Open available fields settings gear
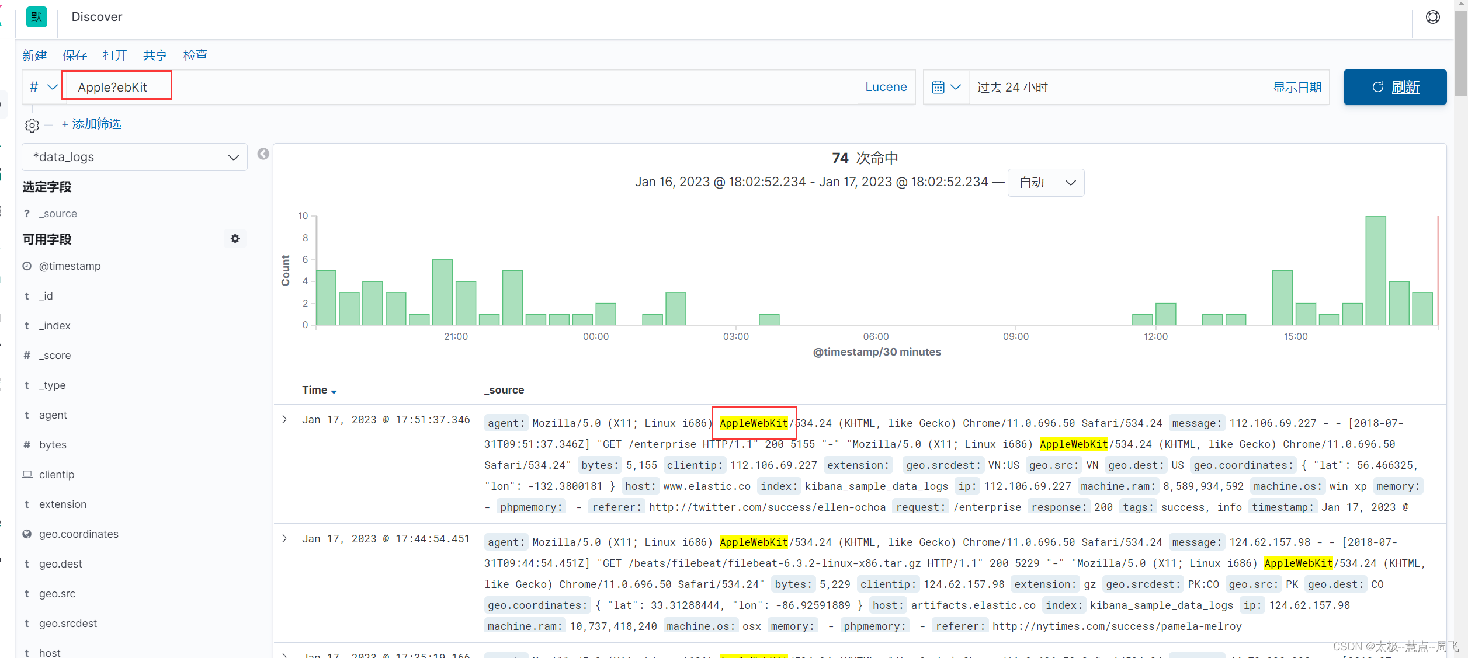 [235, 239]
